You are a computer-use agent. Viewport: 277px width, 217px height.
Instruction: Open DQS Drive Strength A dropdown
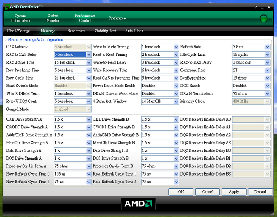pyautogui.click(x=73, y=158)
